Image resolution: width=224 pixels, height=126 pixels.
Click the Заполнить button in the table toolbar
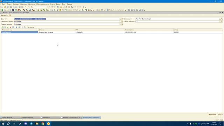[31, 27]
